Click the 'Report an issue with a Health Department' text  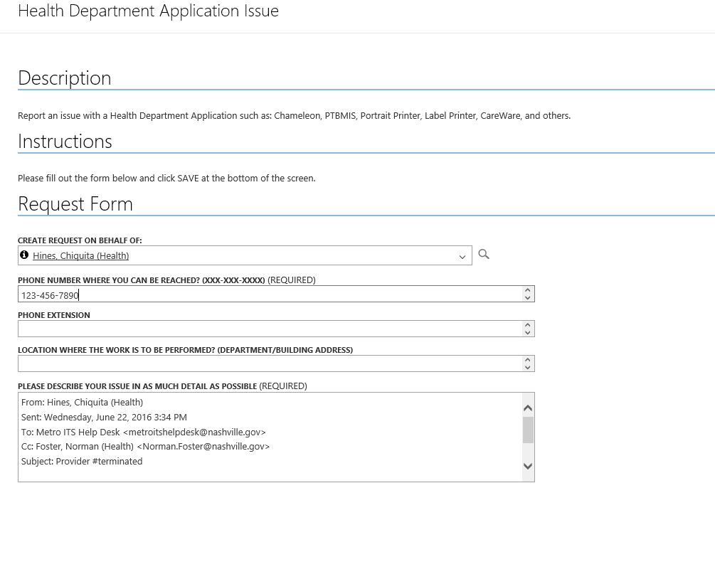pyautogui.click(x=294, y=116)
